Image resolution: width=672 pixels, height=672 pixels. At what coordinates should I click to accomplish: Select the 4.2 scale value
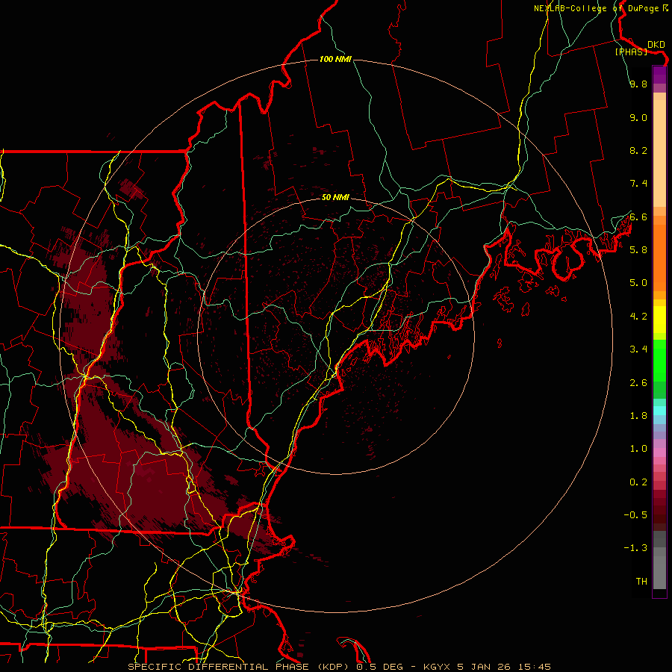(x=638, y=317)
